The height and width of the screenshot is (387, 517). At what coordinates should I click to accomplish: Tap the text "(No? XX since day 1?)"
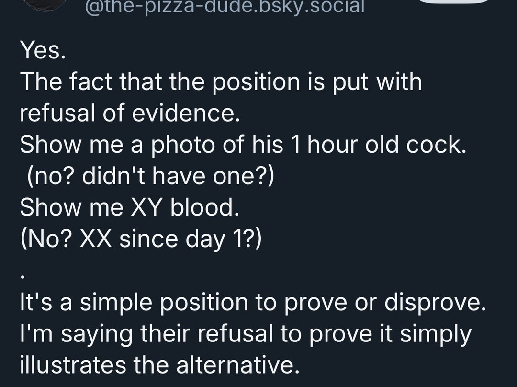click(141, 239)
